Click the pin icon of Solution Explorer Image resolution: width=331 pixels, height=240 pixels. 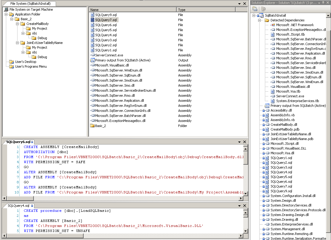tap(323, 3)
